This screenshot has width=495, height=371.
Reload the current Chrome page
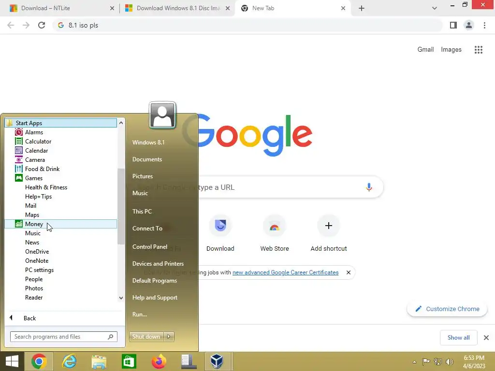pos(42,25)
